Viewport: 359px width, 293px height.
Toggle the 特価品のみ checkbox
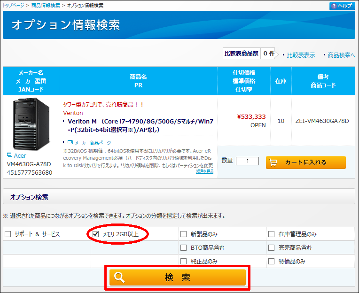click(271, 261)
